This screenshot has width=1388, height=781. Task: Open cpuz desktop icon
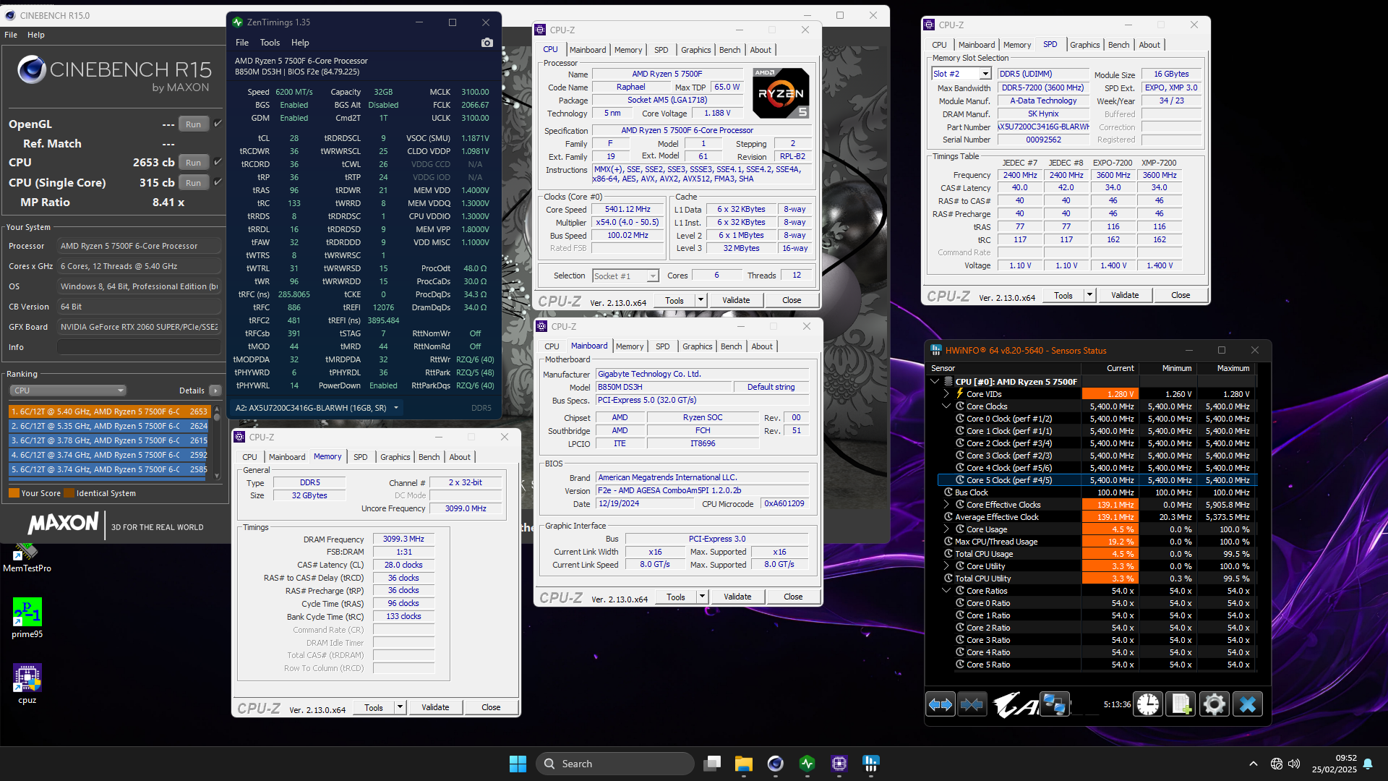pos(27,683)
